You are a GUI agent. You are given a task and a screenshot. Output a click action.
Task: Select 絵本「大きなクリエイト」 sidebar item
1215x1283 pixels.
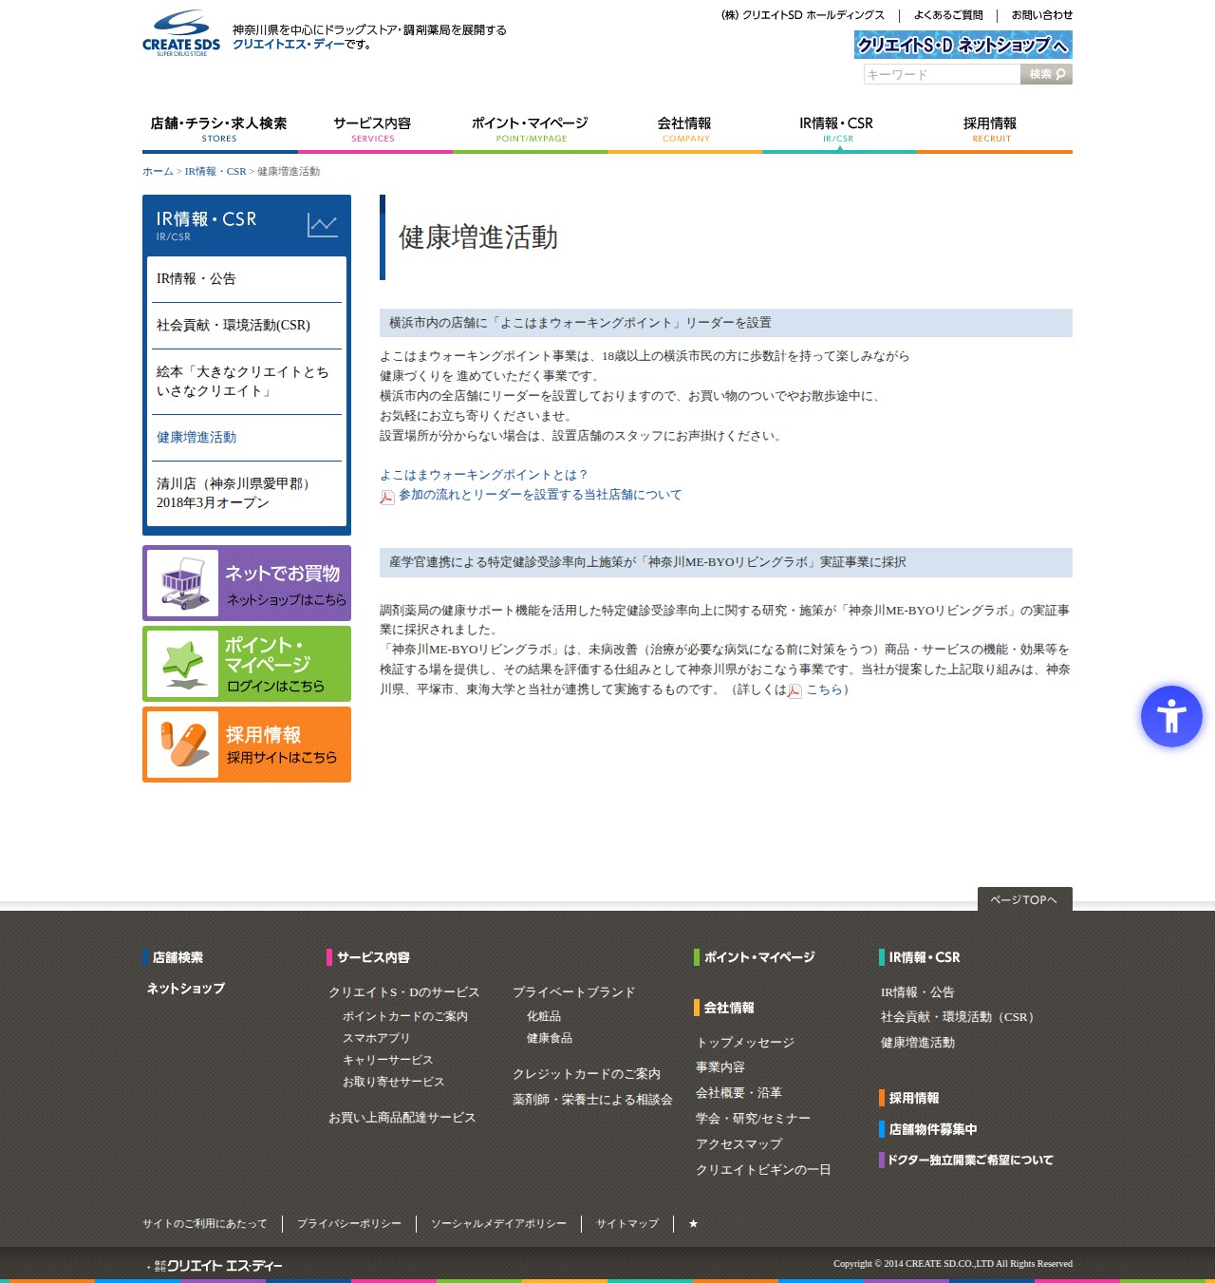coord(247,382)
